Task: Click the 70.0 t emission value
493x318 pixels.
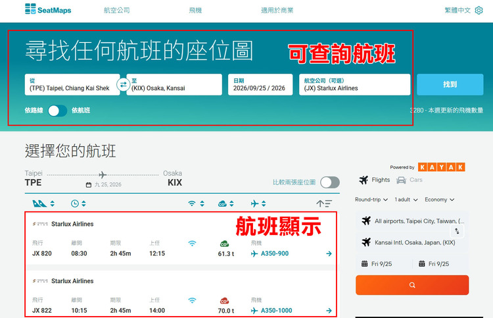Action: [225, 311]
